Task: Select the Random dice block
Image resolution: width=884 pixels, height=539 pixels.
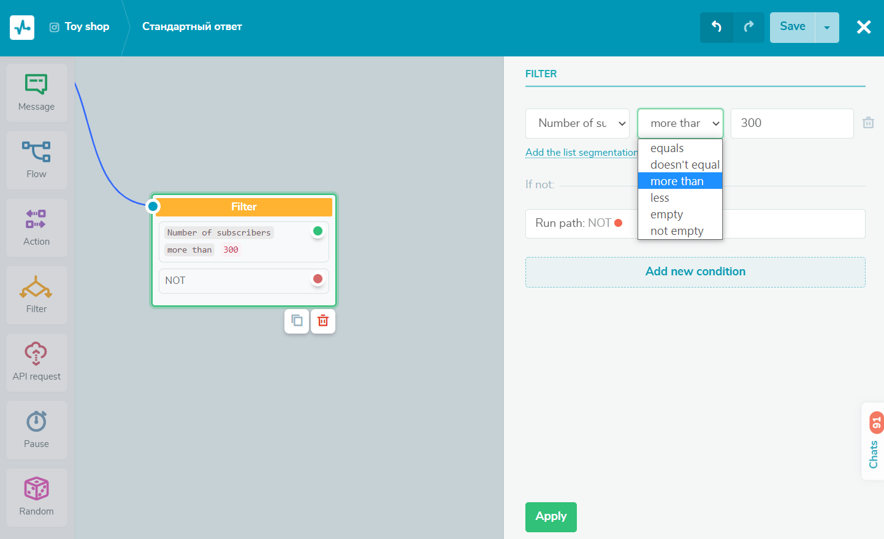Action: [x=37, y=497]
